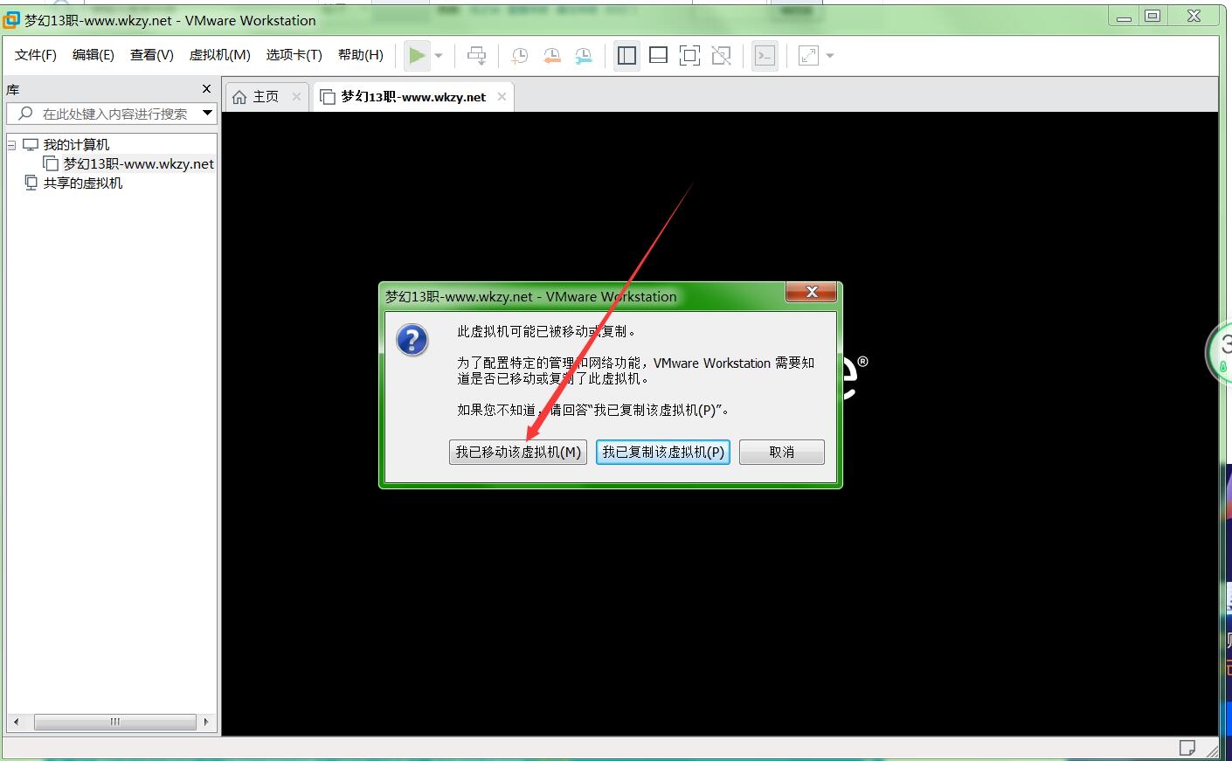Click the library search input field
This screenshot has height=761, width=1232.
click(x=114, y=114)
